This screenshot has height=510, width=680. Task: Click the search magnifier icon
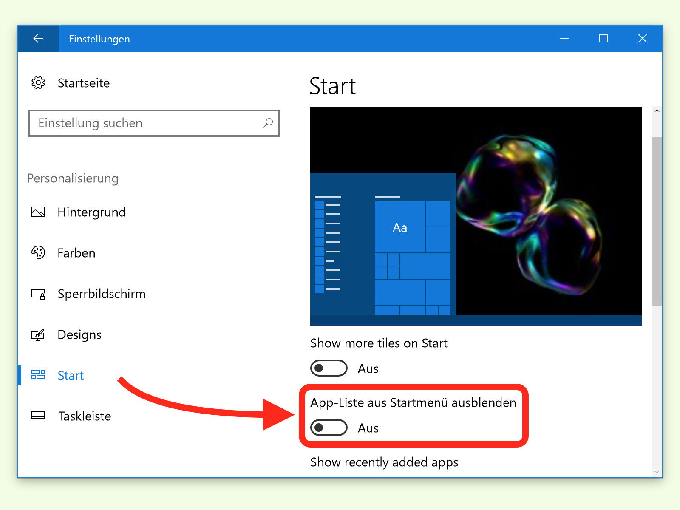click(268, 123)
